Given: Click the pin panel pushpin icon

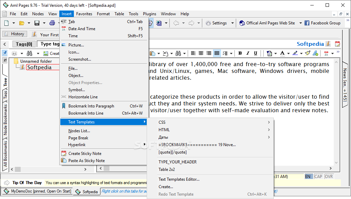Looking at the screenshot, I should [5, 53].
